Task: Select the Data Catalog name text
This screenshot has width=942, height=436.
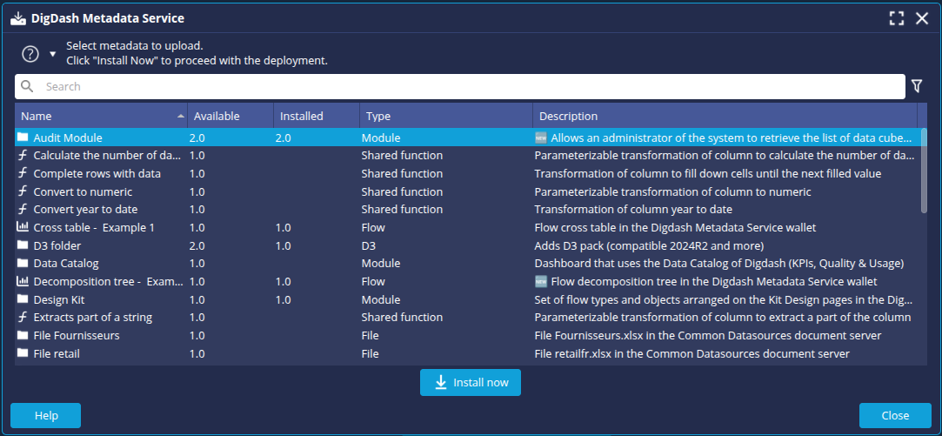Action: click(66, 264)
